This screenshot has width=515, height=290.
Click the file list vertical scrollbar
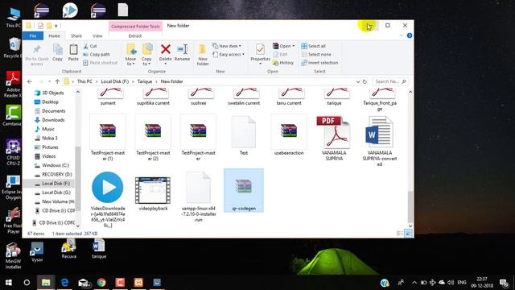(x=410, y=207)
